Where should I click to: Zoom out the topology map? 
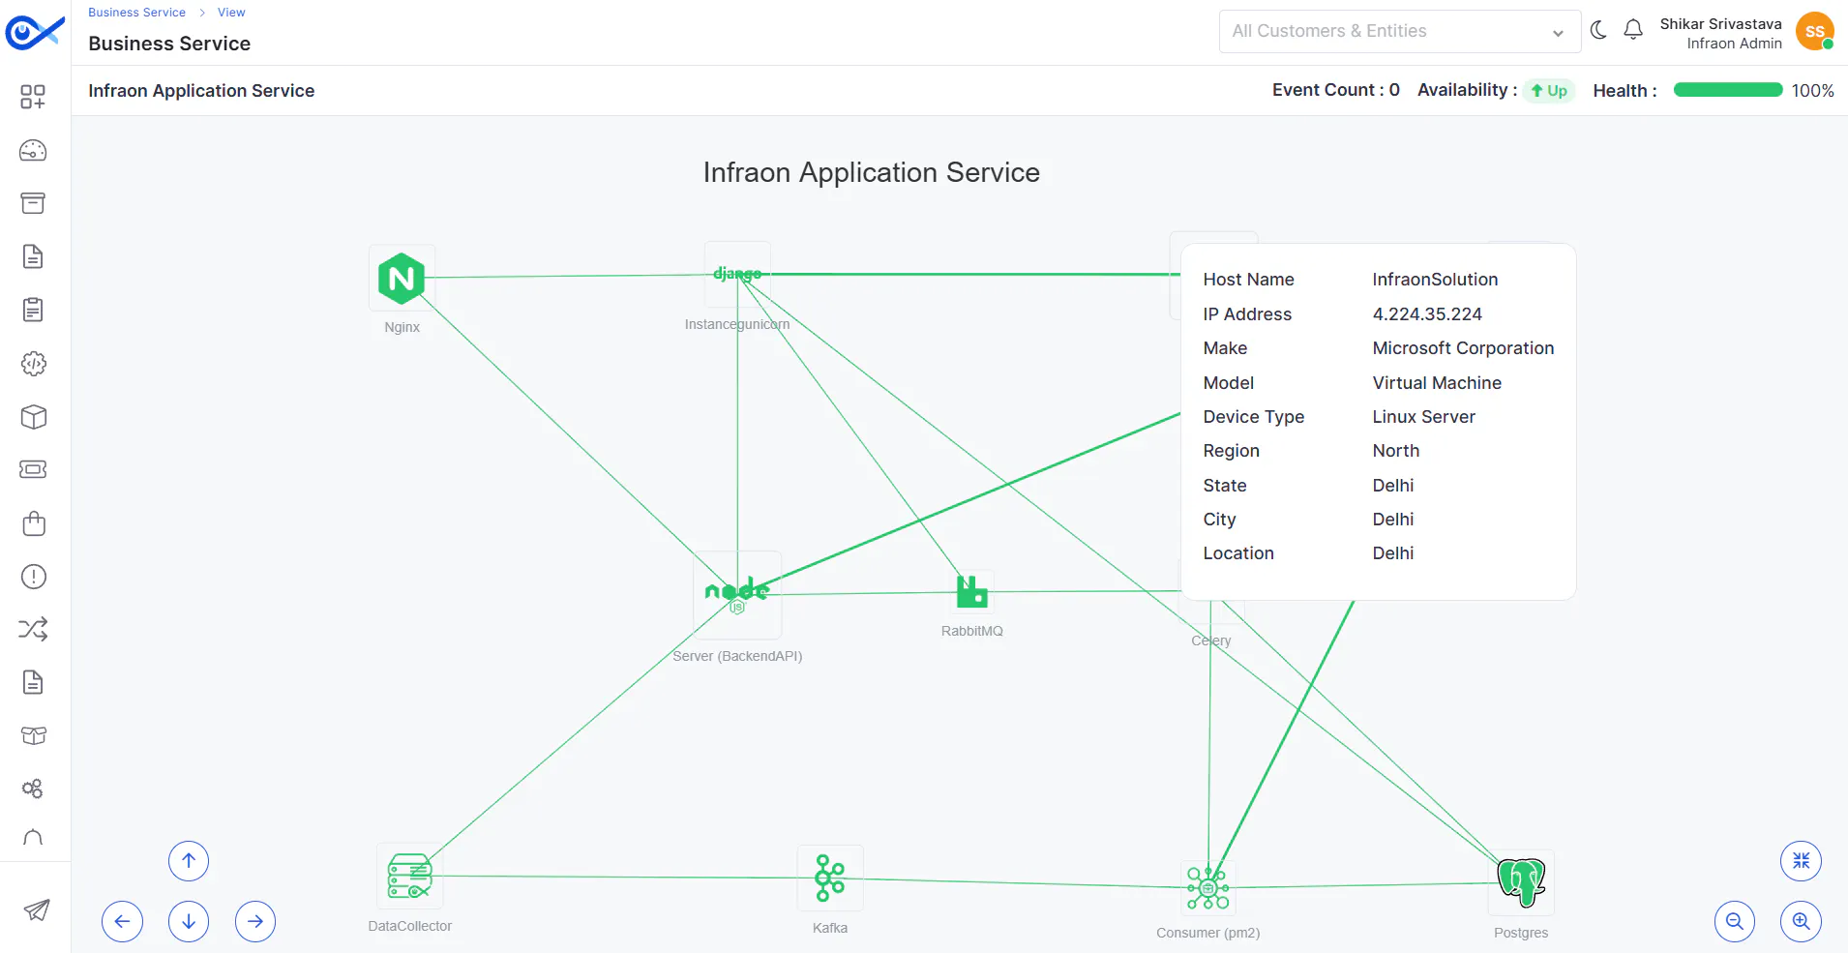[1735, 921]
